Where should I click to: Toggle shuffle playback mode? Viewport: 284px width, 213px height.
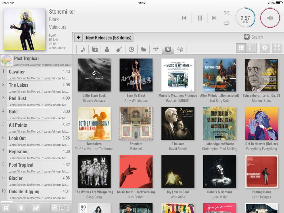227,13
